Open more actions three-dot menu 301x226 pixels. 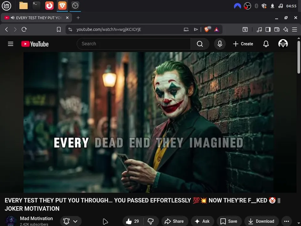[x=286, y=221]
